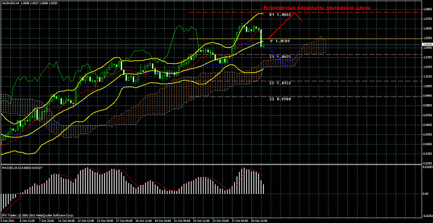
Task: Select the S2 1.0152 support label
Action: [280, 83]
